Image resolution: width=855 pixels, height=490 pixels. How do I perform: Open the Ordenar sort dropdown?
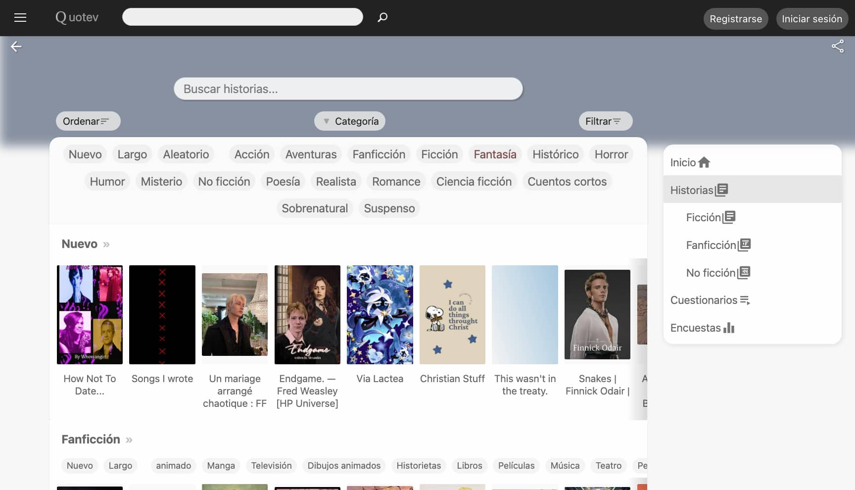88,121
